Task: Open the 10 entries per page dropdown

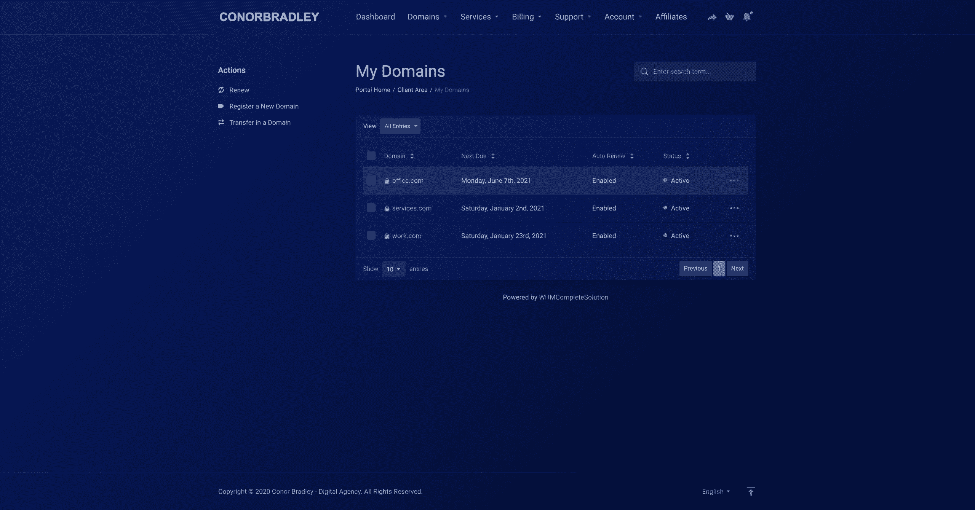Action: pos(393,269)
